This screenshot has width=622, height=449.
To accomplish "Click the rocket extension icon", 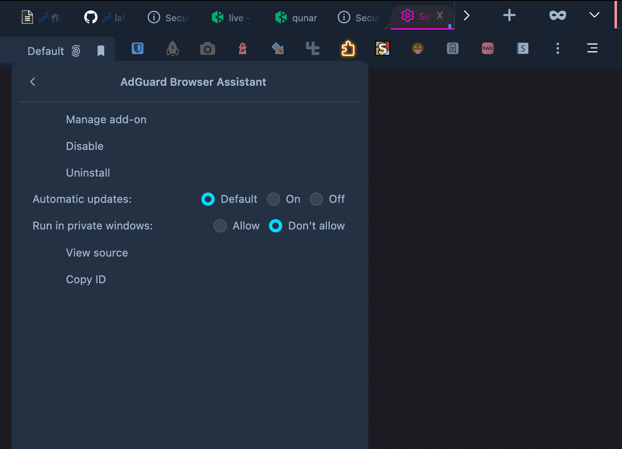I will [173, 48].
